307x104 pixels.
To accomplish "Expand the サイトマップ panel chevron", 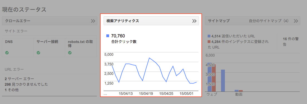I will point(296,21).
